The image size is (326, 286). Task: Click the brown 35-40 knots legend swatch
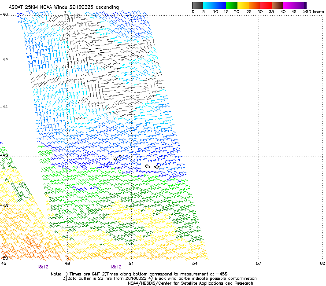[x=278, y=5]
